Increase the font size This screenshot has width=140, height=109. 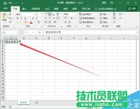pyautogui.click(x=33, y=18)
